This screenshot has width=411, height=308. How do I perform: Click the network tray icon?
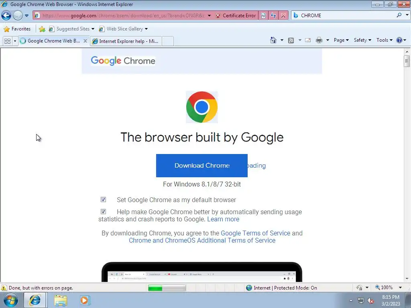click(x=361, y=301)
